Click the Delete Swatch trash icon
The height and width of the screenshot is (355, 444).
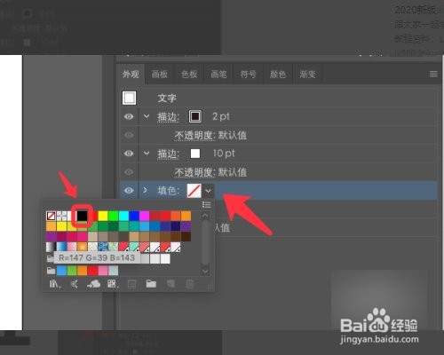(x=189, y=284)
